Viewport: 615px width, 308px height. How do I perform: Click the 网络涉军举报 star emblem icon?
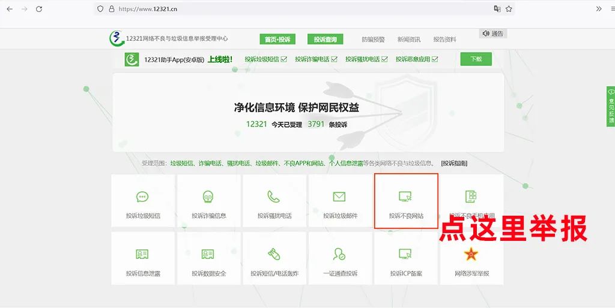click(x=471, y=255)
